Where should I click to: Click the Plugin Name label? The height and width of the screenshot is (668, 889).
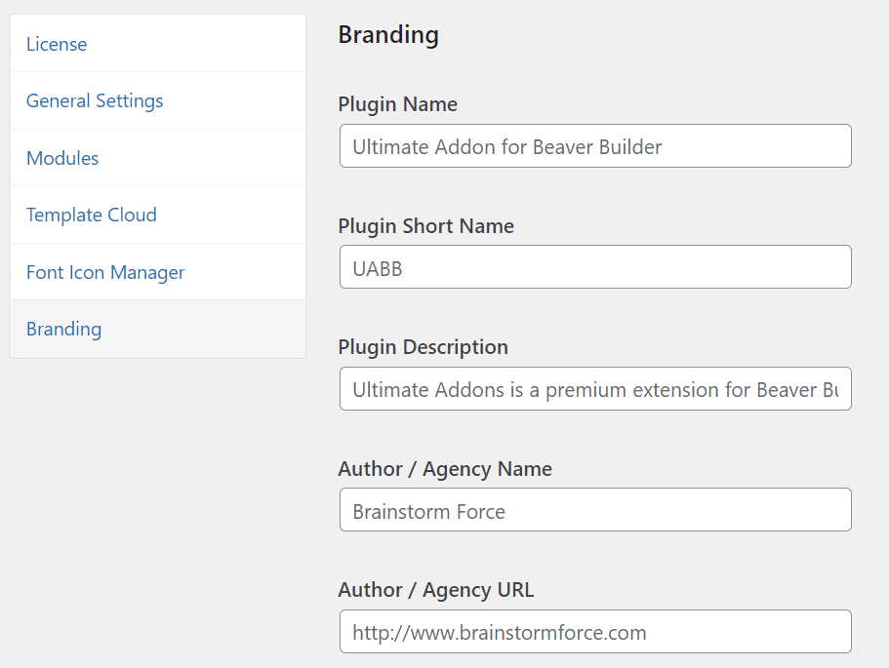point(397,104)
